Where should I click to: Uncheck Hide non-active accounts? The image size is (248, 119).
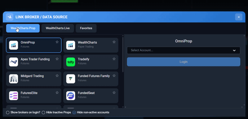coord(74,112)
